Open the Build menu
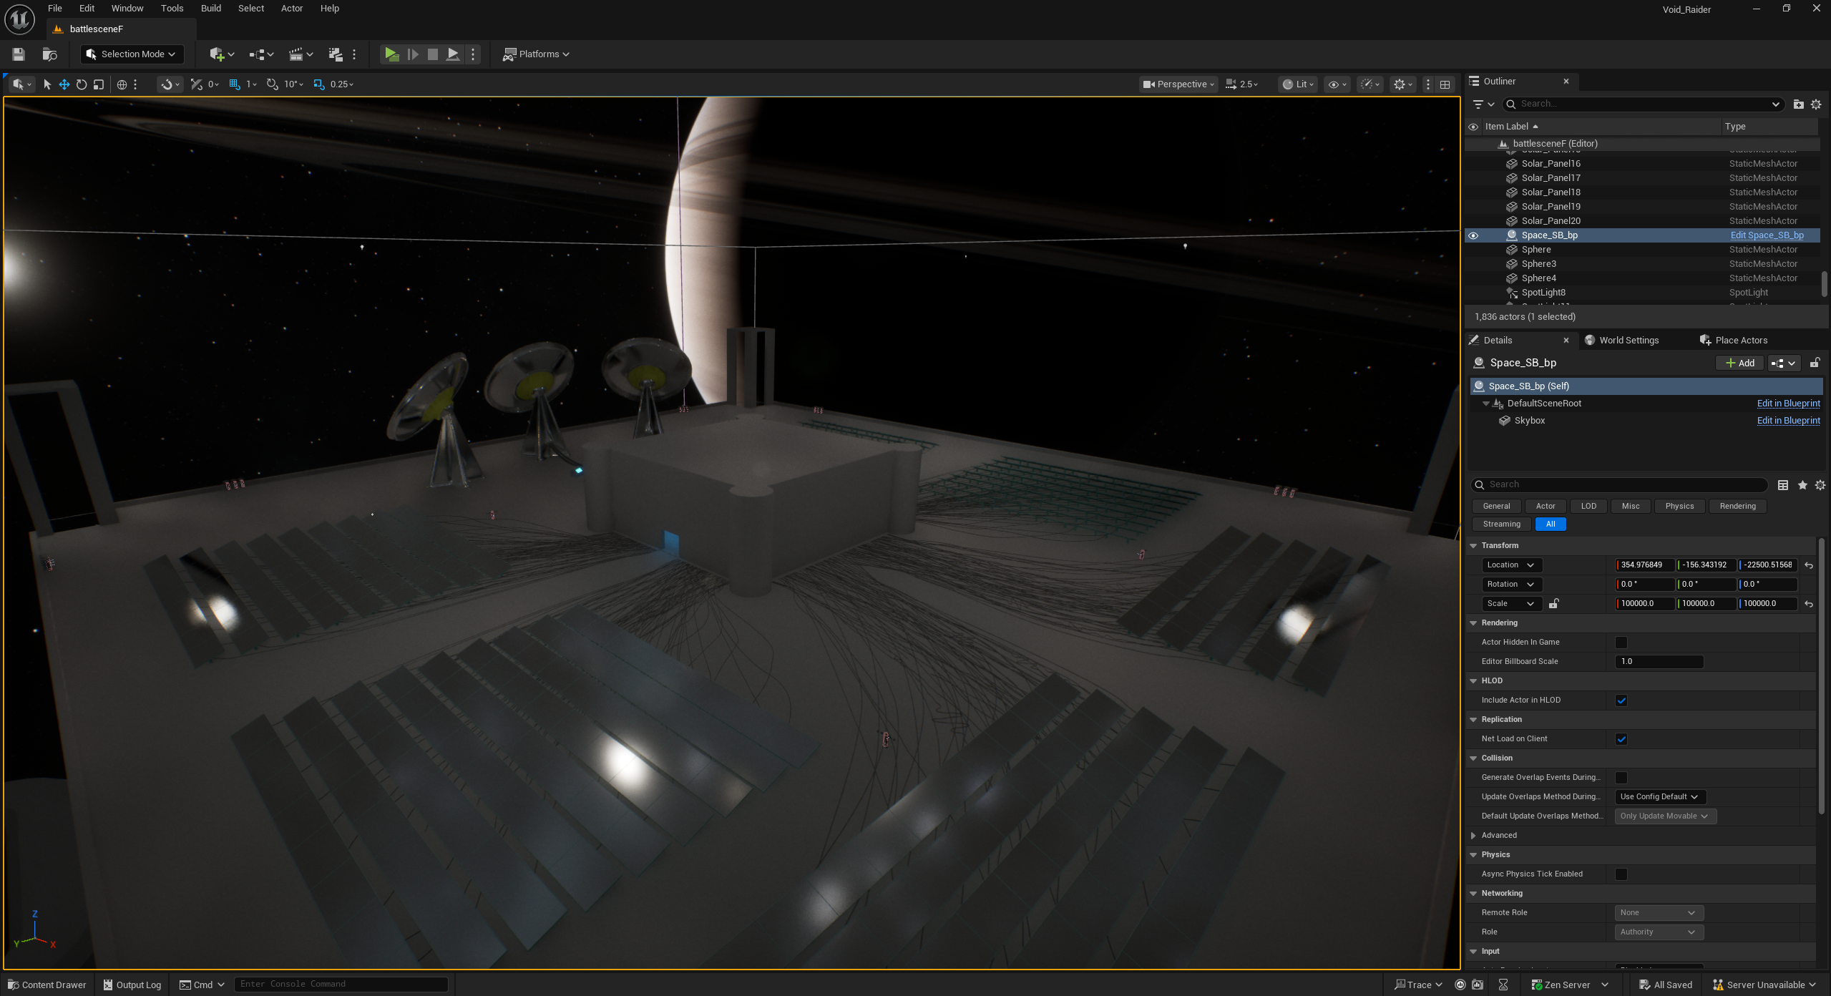Viewport: 1831px width, 996px height. [x=210, y=9]
